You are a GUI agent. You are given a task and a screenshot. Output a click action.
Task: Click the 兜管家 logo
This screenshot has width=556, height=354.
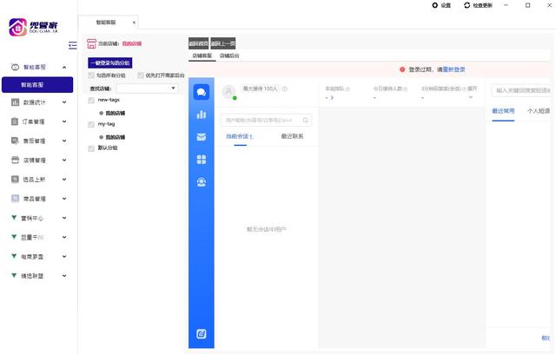pos(33,27)
